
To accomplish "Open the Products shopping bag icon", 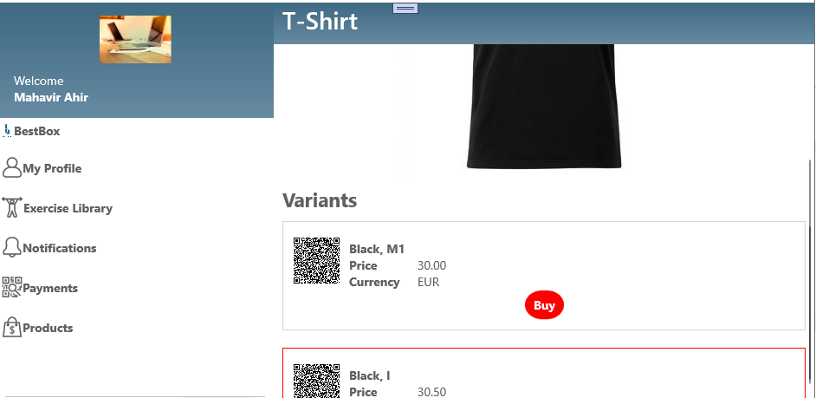I will [x=12, y=327].
